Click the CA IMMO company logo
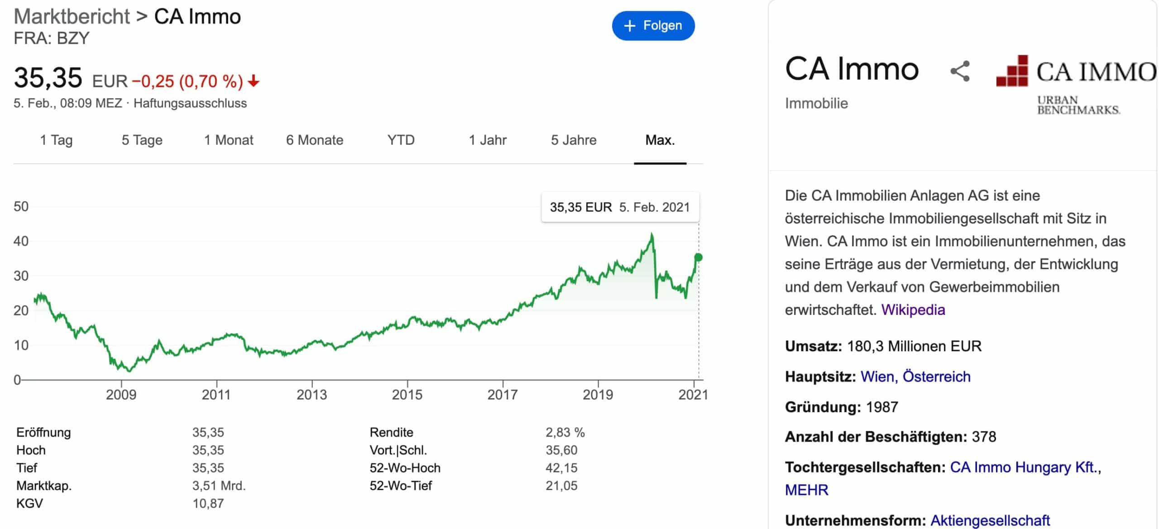The image size is (1159, 529). pyautogui.click(x=1076, y=85)
